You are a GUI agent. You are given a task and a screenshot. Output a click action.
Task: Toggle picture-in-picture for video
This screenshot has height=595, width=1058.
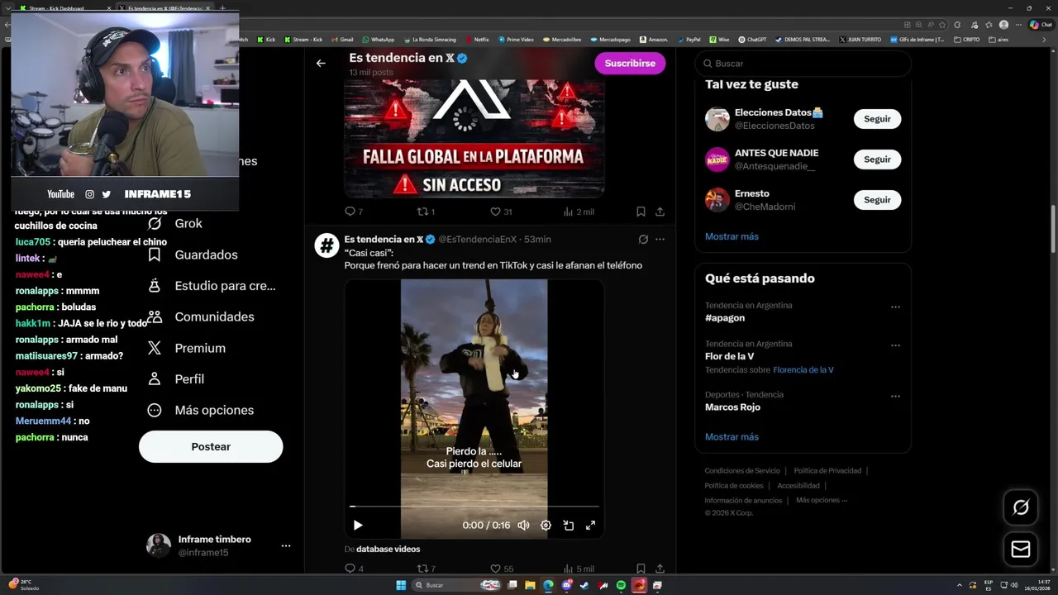(x=569, y=526)
